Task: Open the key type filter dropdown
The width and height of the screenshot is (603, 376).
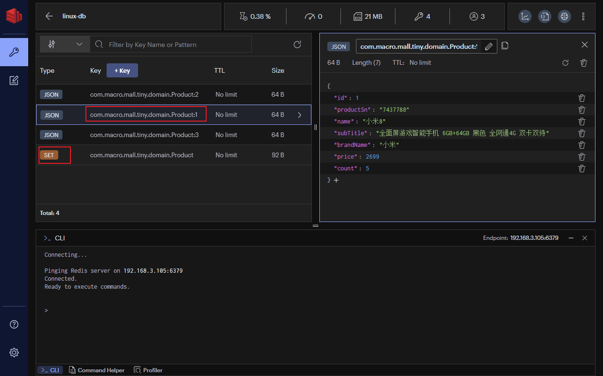Action: tap(65, 44)
